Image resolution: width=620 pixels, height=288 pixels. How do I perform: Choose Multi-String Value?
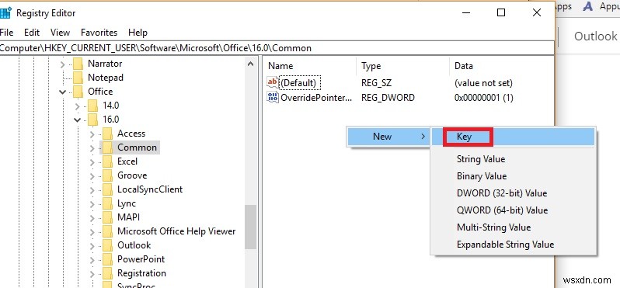click(513, 227)
